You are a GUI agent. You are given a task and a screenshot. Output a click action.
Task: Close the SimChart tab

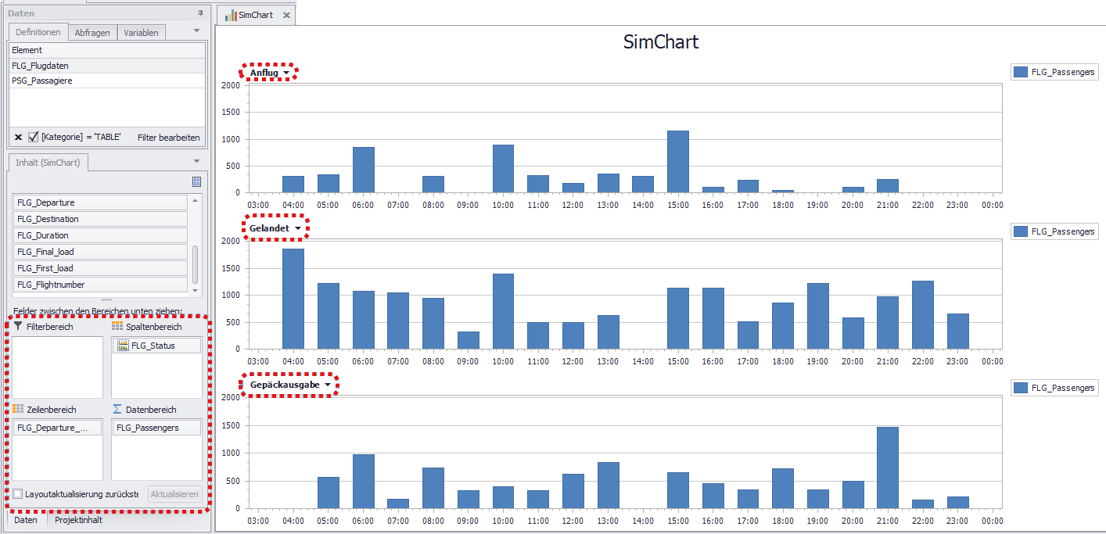pyautogui.click(x=286, y=15)
